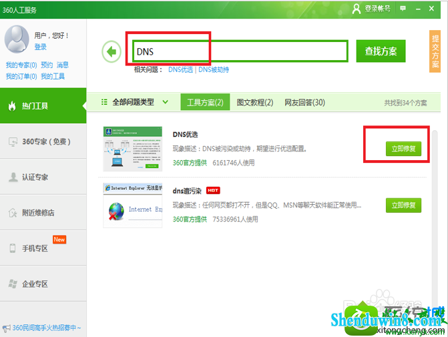Click the wrench icon beside 附近维修店
This screenshot has width=448, height=337.
(x=13, y=213)
